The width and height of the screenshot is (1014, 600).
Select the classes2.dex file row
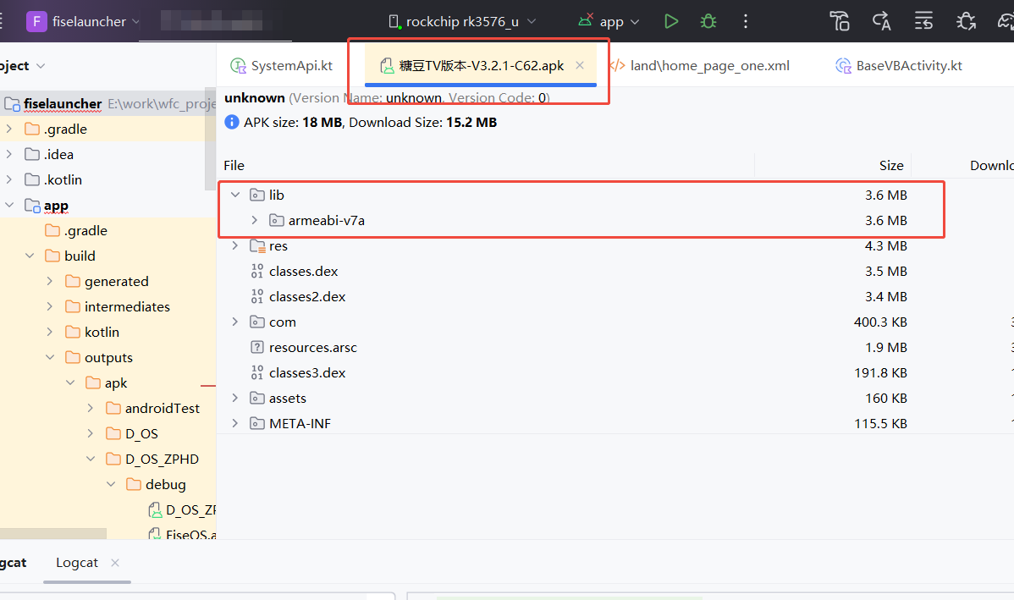coord(615,297)
